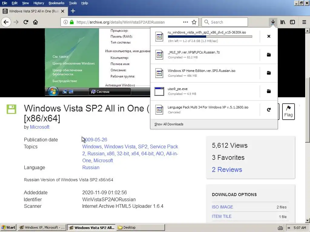Open folder containing Windows XP Home Edition ISO

269,73
